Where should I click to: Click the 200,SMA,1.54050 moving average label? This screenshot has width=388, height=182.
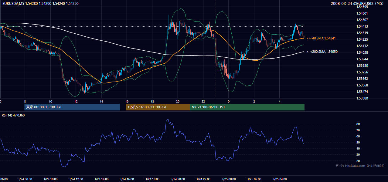coord(322,52)
